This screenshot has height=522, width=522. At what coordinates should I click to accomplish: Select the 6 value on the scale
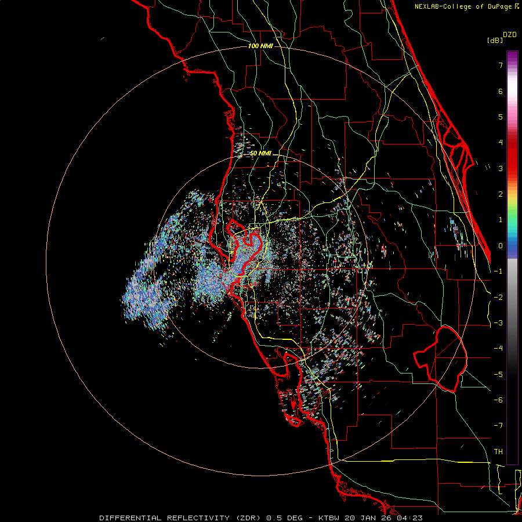click(x=501, y=91)
